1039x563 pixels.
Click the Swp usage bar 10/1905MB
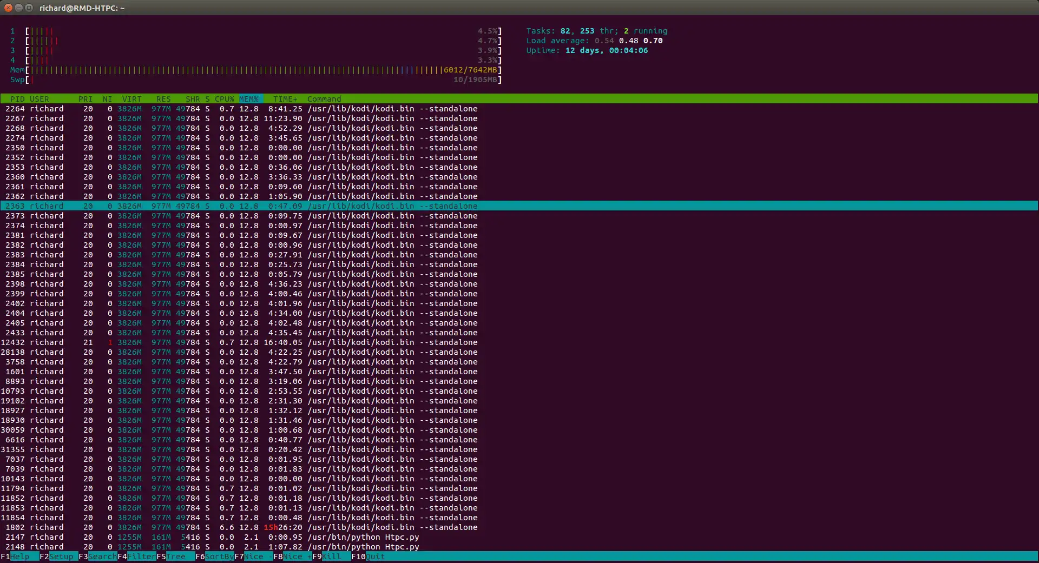tap(256, 80)
